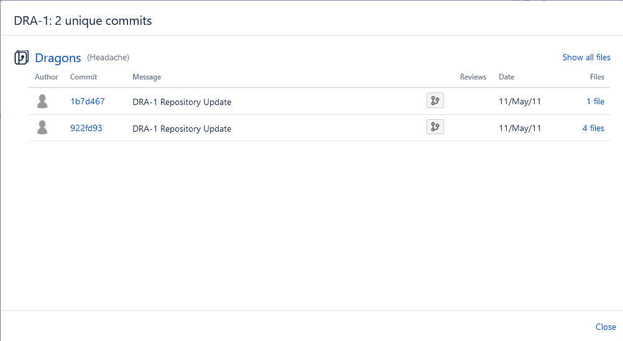Open commit 1b7d467
Image resolution: width=623 pixels, height=341 pixels.
point(88,101)
